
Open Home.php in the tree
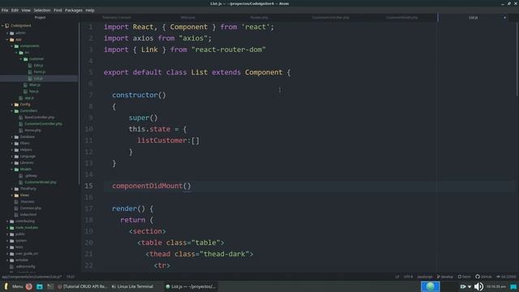click(32, 130)
